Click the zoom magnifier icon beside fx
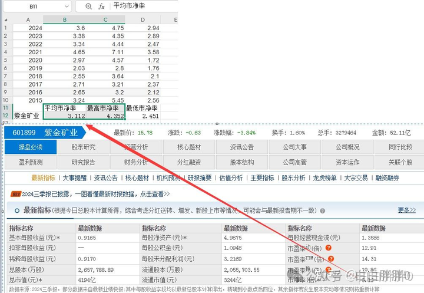 pos(88,6)
